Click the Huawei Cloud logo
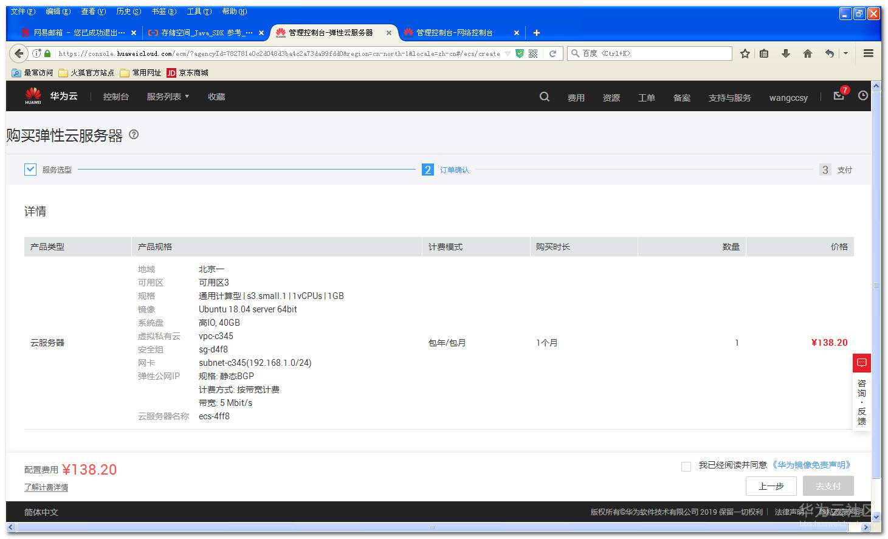The image size is (888, 539). pos(51,96)
